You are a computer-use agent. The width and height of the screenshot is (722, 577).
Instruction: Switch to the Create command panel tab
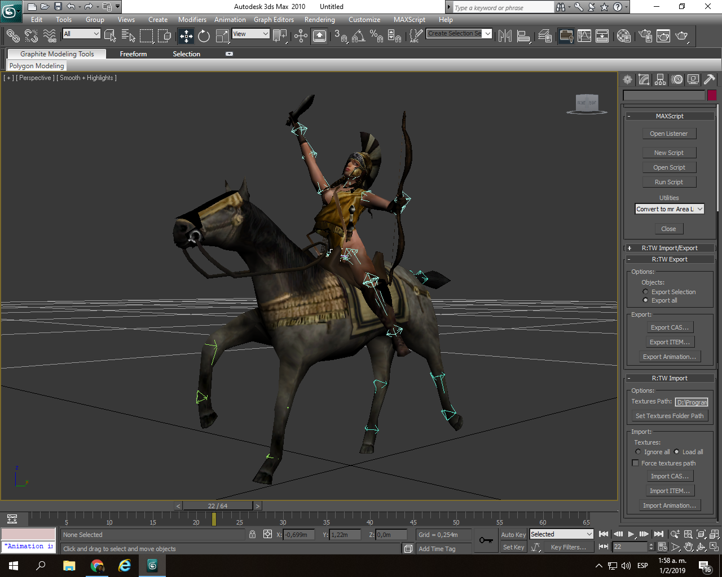tap(627, 79)
